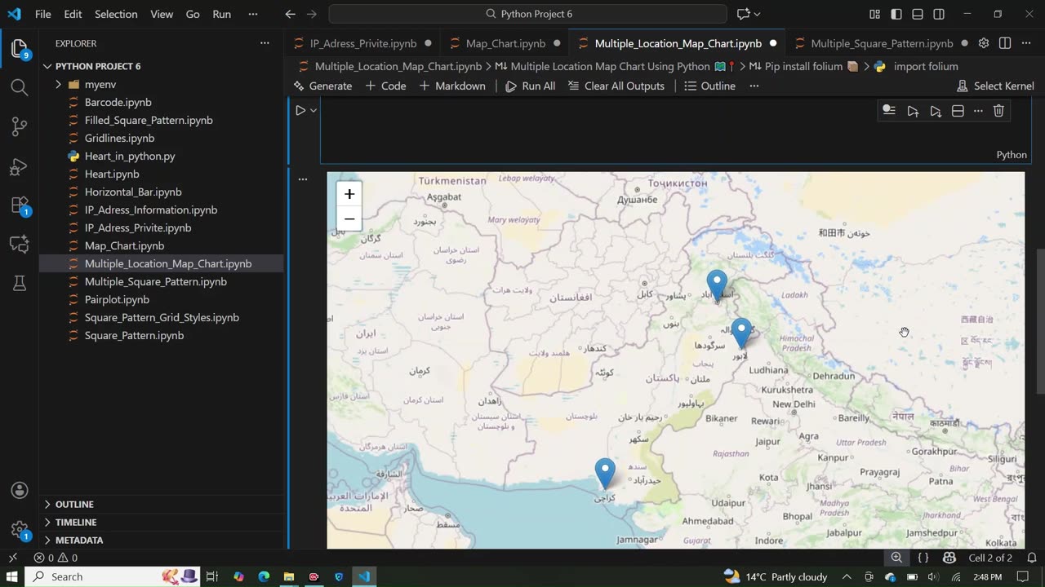This screenshot has width=1045, height=587.
Task: Open additional menu bar items ellipsis
Action: tap(252, 14)
